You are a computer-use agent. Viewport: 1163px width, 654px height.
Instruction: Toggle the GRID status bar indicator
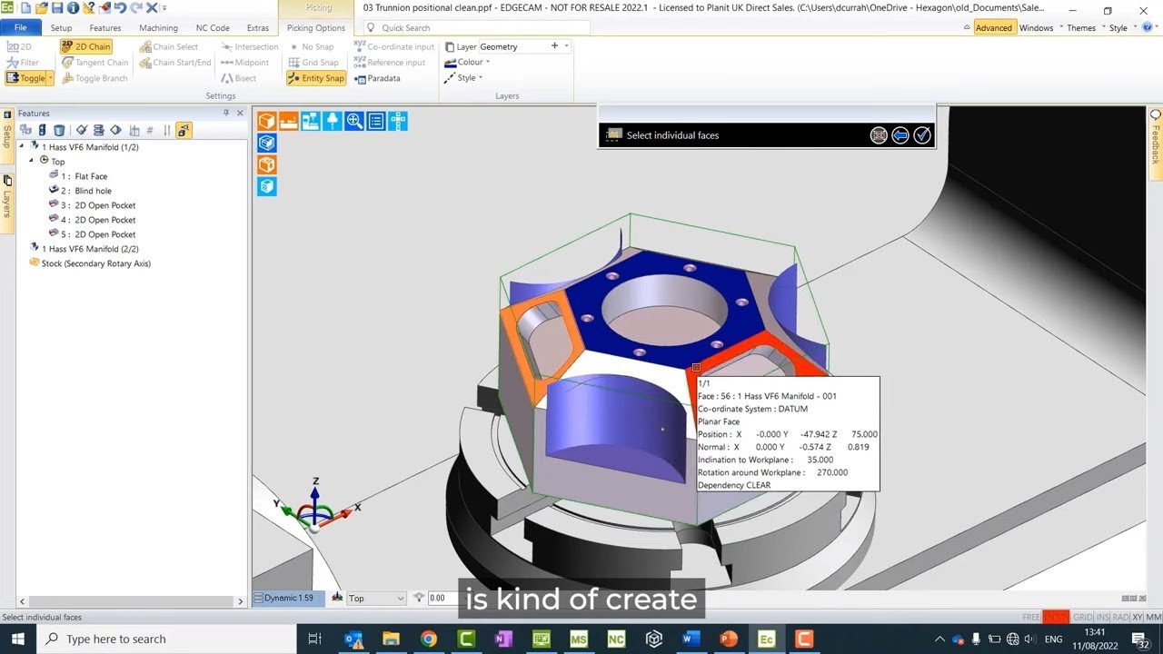tap(1083, 618)
